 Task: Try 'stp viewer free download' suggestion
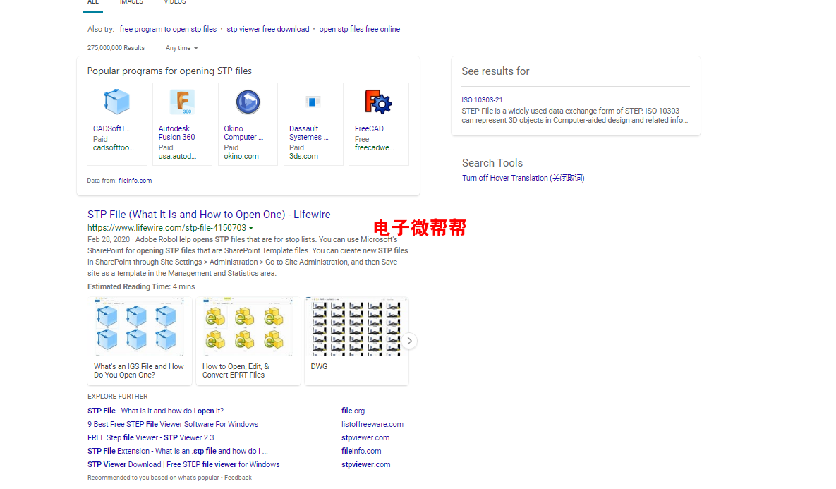pos(267,29)
